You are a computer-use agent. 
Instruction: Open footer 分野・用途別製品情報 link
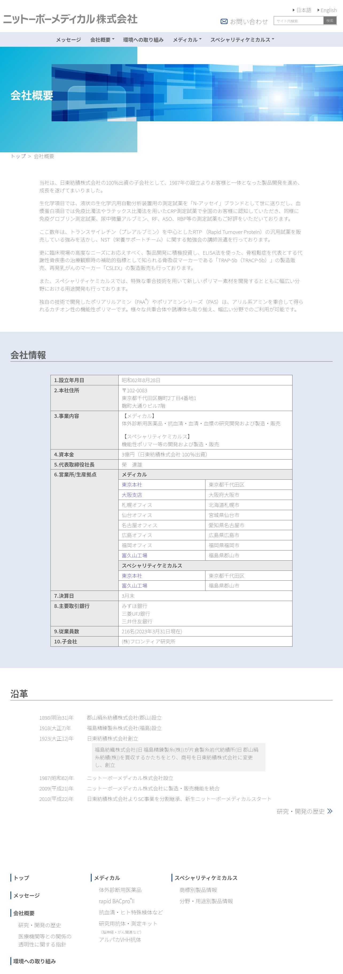point(206,901)
